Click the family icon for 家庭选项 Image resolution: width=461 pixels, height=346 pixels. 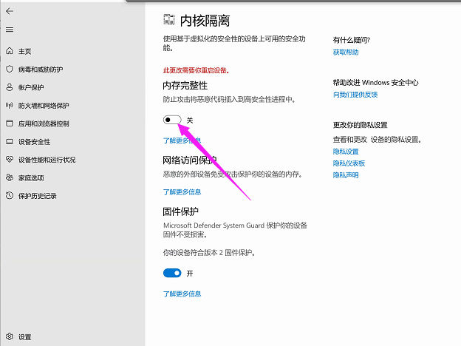click(x=10, y=177)
